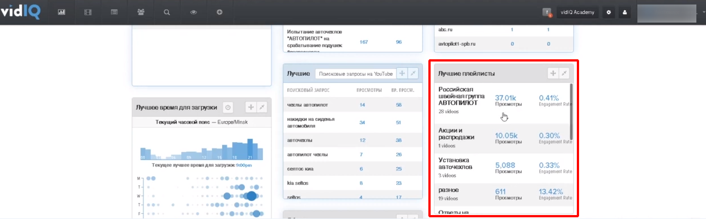Click the 9:00pm best upload time link
This screenshot has height=219, width=706.
point(244,165)
